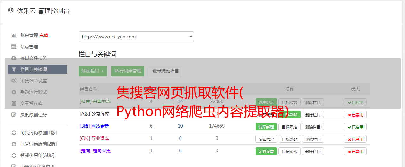Click the bar chart icon for 账户管理

pyautogui.click(x=14, y=35)
